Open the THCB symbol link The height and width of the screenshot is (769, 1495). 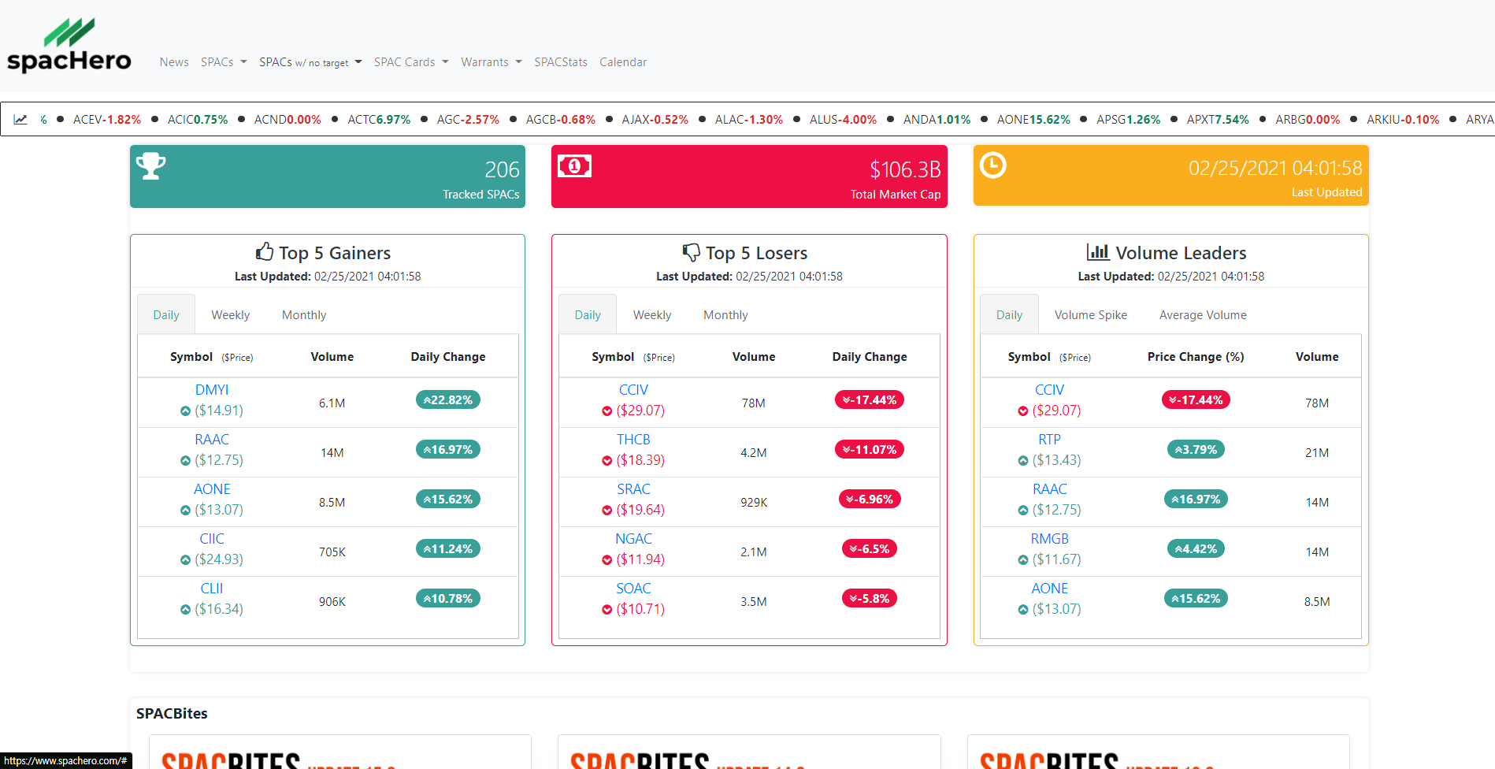tap(633, 440)
